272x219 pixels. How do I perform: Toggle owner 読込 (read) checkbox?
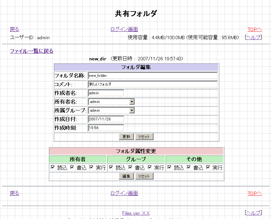click(x=53, y=167)
